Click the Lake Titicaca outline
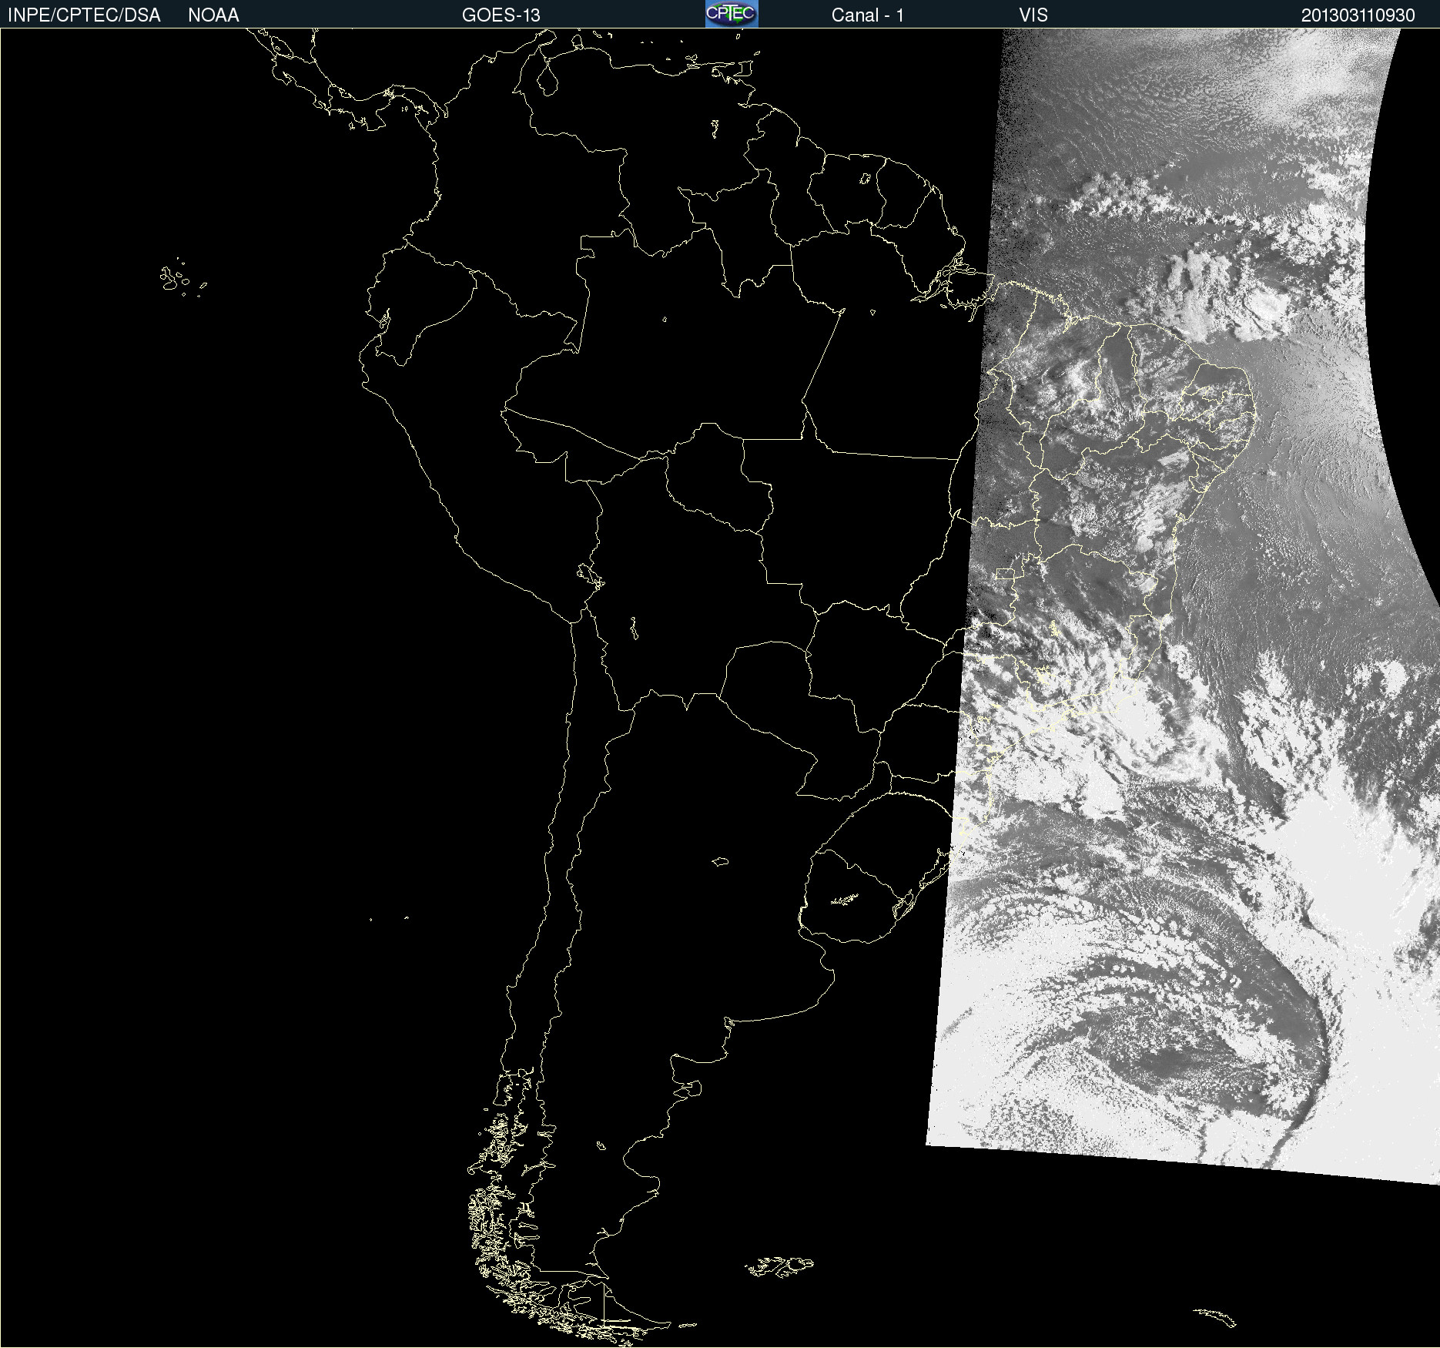1440x1348 pixels. 590,575
